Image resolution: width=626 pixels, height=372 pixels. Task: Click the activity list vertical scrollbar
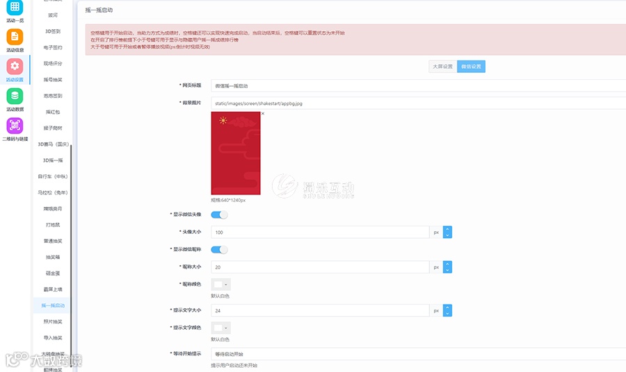click(71, 255)
